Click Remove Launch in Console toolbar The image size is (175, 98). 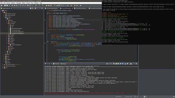tap(109, 64)
